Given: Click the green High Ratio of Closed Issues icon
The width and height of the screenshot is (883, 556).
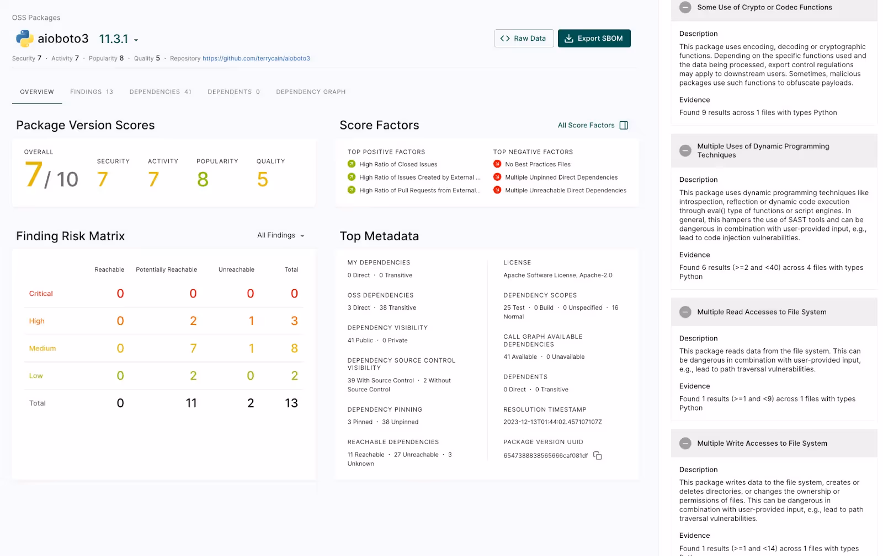Looking at the screenshot, I should [x=352, y=164].
